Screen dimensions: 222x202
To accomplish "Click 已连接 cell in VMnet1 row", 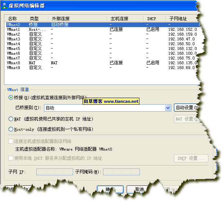I will (x=116, y=29).
